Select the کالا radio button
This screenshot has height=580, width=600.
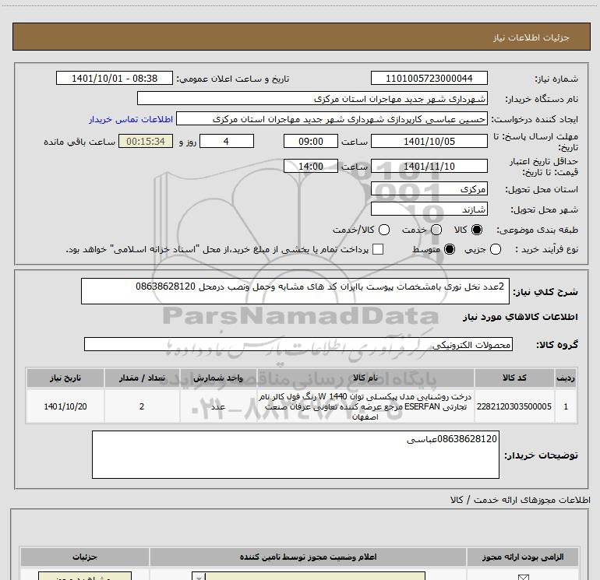click(x=477, y=230)
